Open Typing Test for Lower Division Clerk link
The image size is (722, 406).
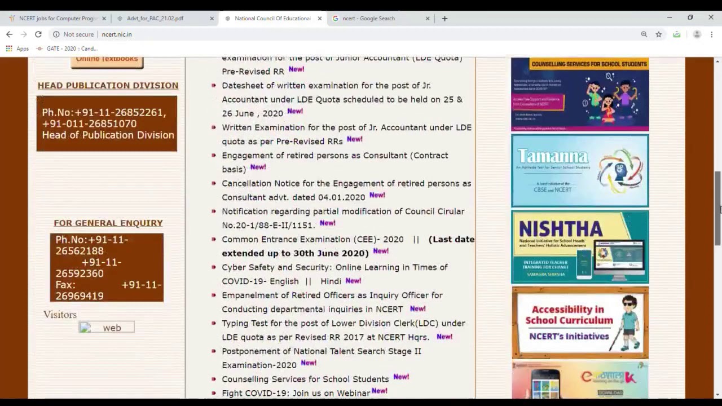tap(344, 330)
